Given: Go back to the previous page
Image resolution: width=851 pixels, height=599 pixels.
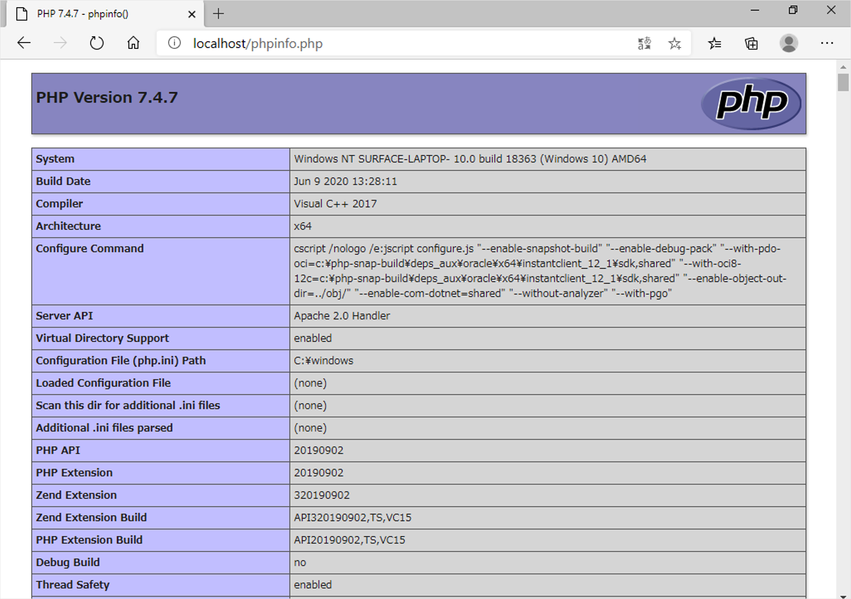Looking at the screenshot, I should coord(24,43).
